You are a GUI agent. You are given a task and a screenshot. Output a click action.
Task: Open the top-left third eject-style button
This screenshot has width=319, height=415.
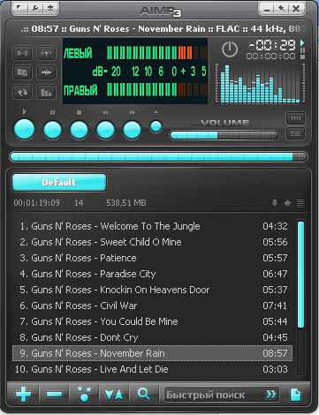pos(50,8)
